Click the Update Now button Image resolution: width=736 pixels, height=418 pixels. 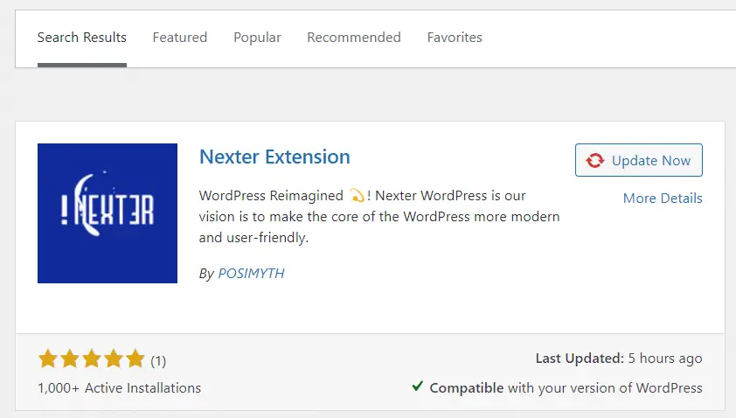(x=639, y=160)
